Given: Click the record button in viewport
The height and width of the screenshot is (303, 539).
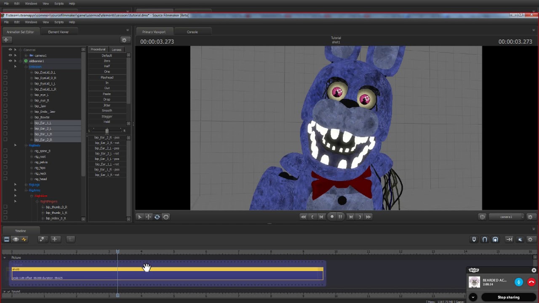Looking at the screenshot, I should (332, 217).
